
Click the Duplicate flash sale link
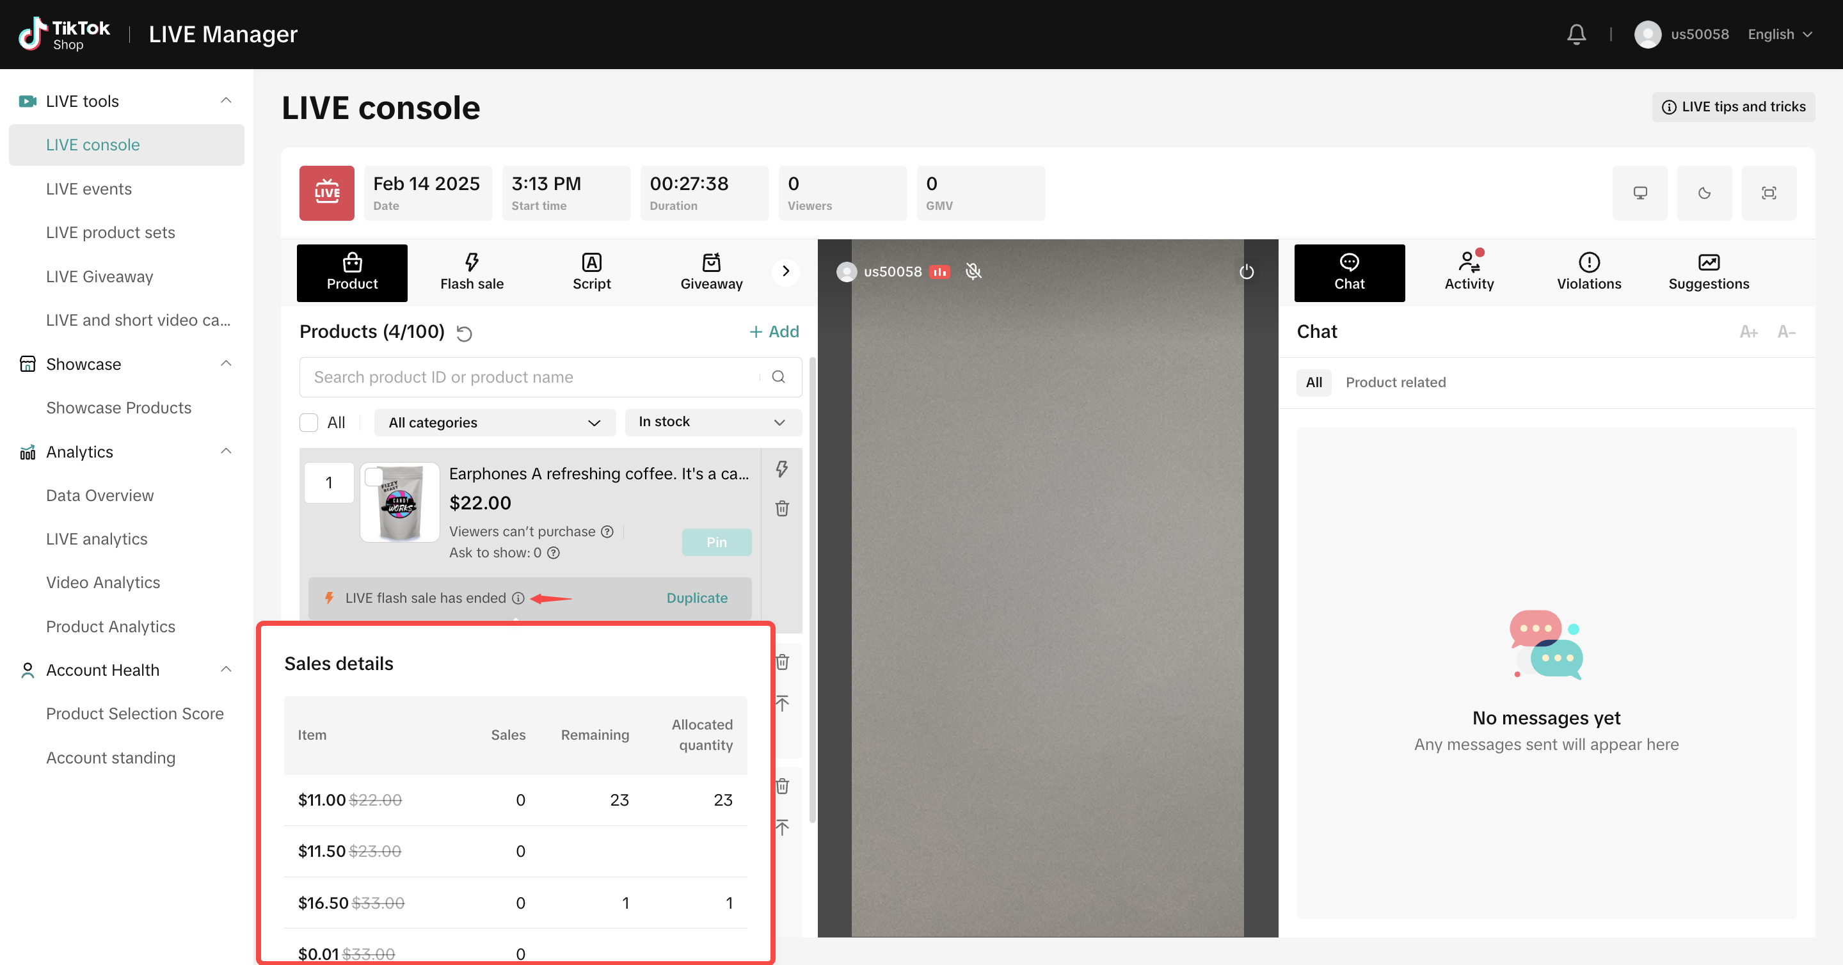tap(697, 598)
